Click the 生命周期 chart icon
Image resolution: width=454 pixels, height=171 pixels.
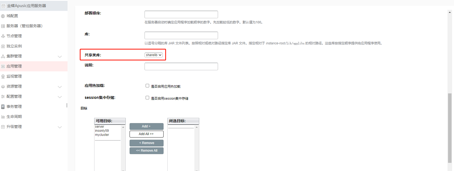click(x=3, y=117)
